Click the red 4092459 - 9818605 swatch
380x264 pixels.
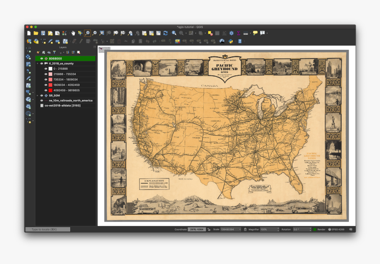50,90
